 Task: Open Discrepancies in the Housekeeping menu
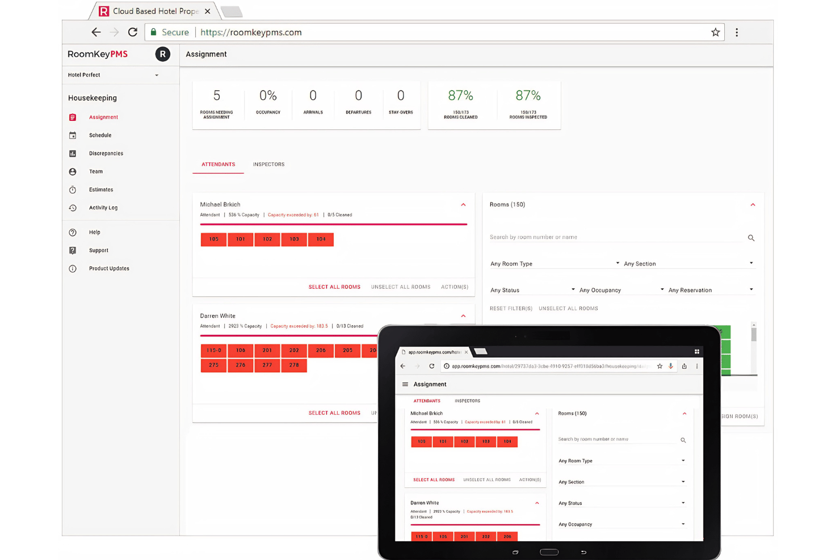click(106, 154)
